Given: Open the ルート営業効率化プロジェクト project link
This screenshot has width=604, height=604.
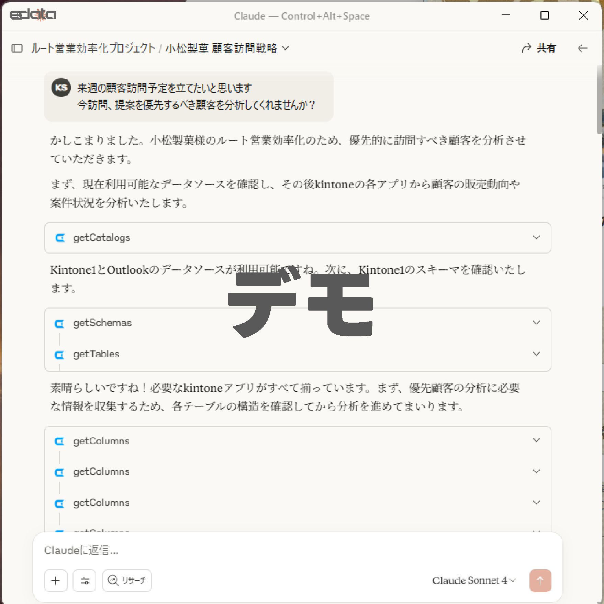Looking at the screenshot, I should click(x=93, y=48).
